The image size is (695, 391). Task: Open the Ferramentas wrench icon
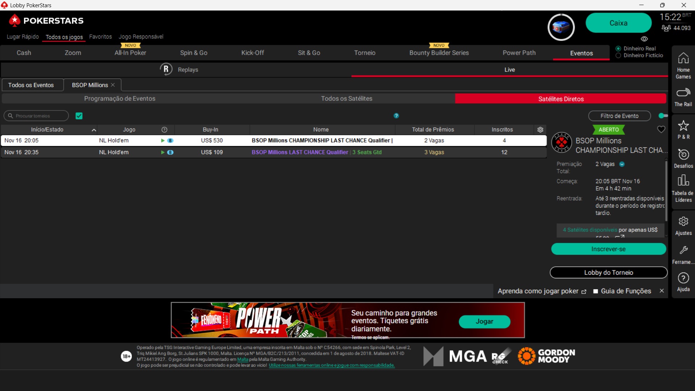pyautogui.click(x=683, y=255)
